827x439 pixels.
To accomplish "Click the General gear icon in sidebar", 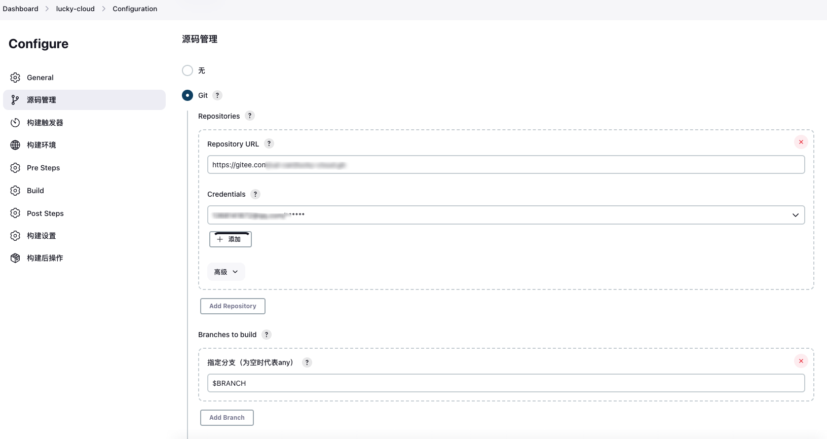I will pos(15,78).
